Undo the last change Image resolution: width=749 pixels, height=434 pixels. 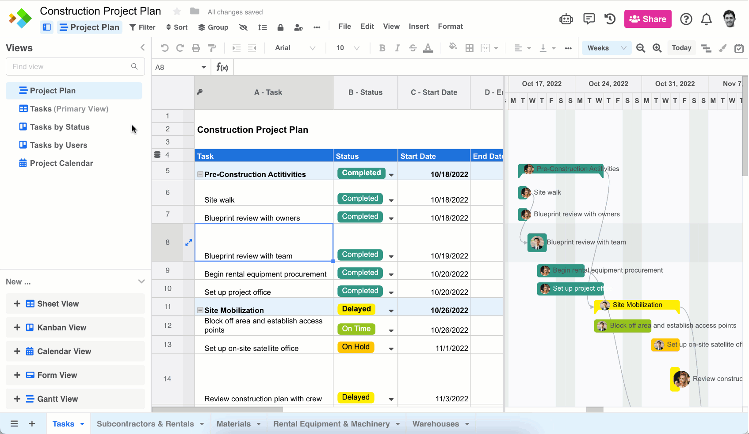coord(164,48)
